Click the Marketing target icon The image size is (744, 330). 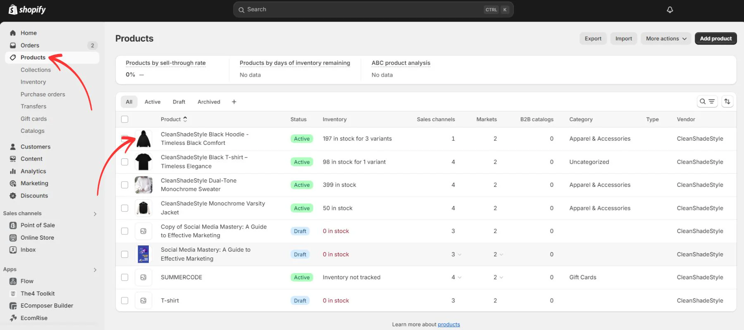tap(13, 183)
